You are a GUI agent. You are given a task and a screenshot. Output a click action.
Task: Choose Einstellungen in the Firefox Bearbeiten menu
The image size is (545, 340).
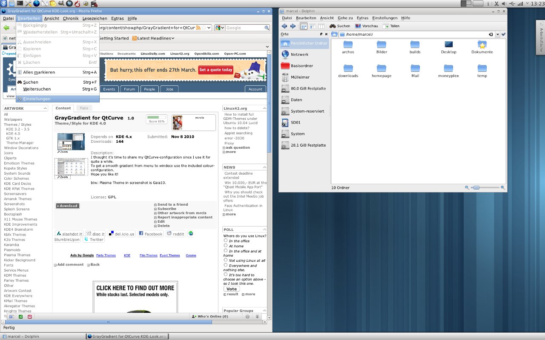(x=57, y=99)
